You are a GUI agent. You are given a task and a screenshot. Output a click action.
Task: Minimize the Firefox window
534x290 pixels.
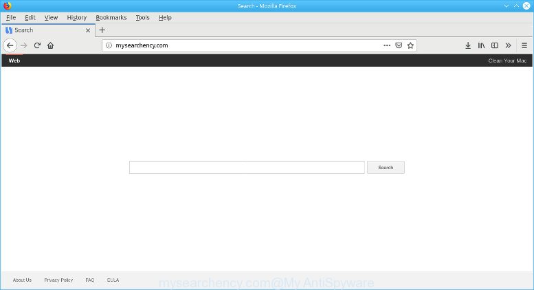pos(507,5)
